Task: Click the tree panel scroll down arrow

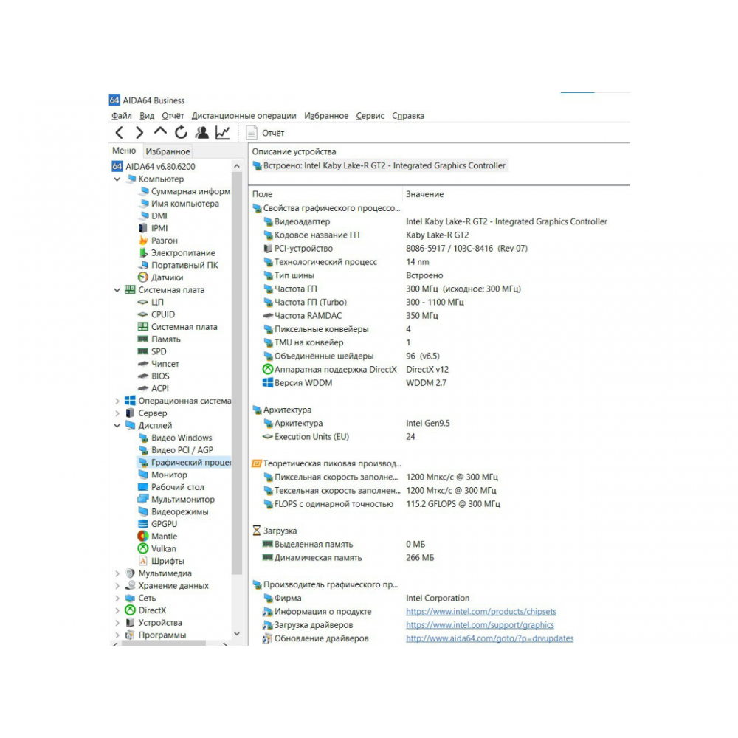Action: pyautogui.click(x=237, y=634)
